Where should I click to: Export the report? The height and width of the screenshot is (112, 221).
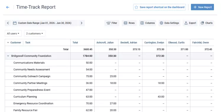(190, 23)
